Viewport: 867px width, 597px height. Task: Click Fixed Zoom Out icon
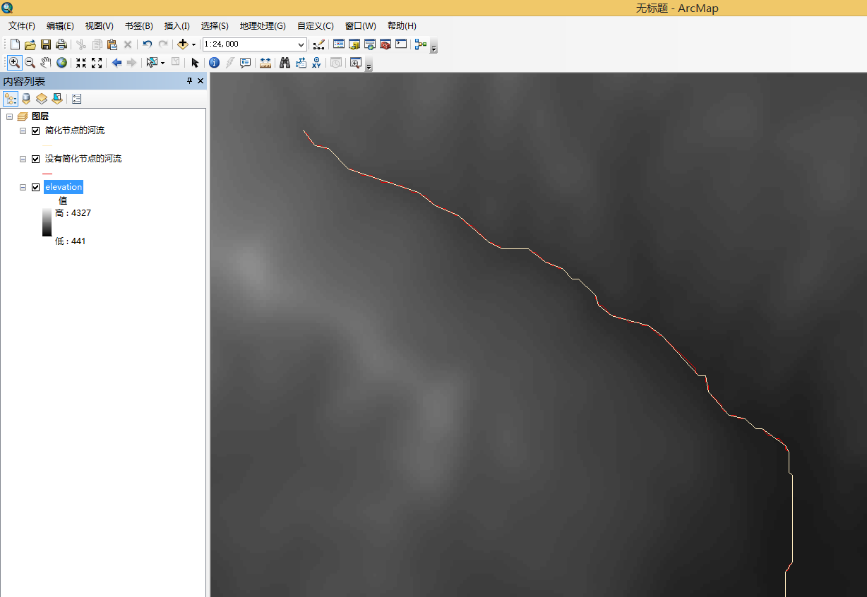(x=97, y=62)
